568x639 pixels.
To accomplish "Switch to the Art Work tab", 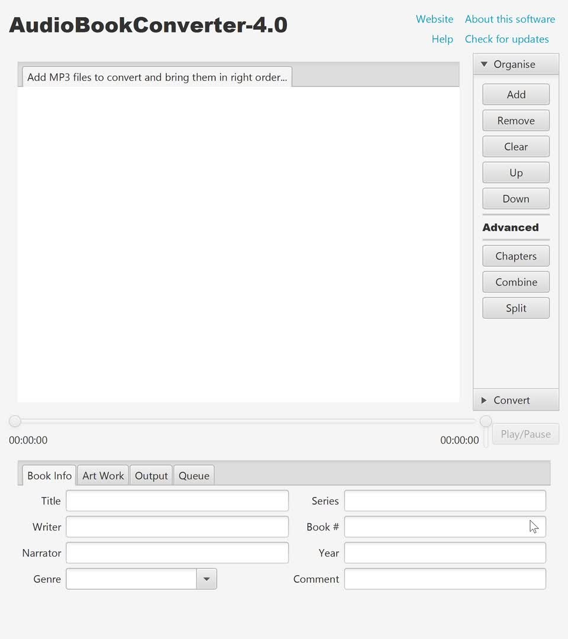I will pyautogui.click(x=103, y=476).
